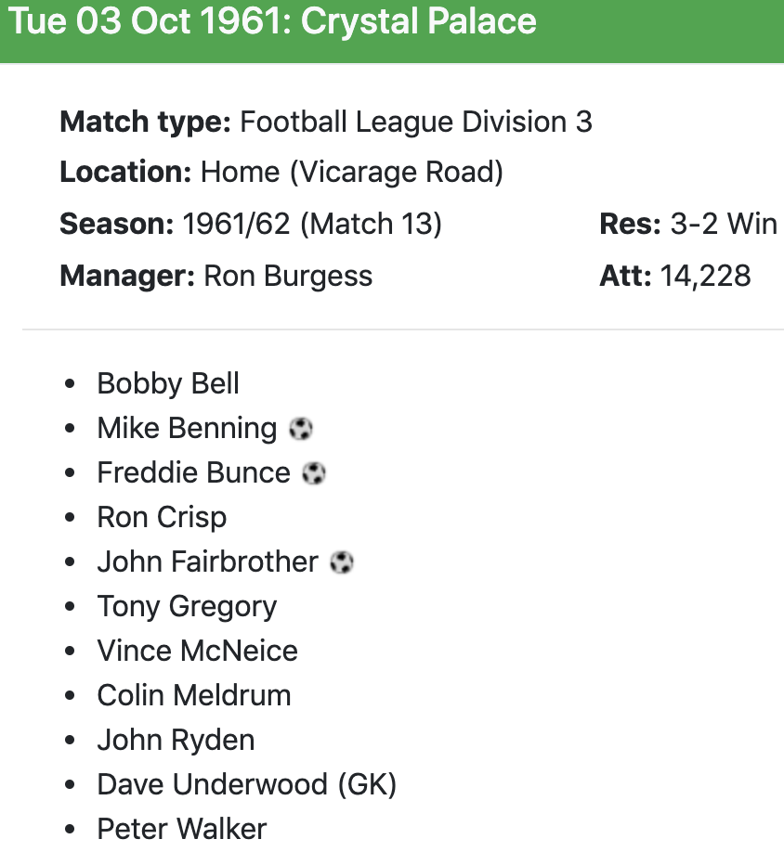Click the goal icon beside Mike Benning

click(301, 429)
